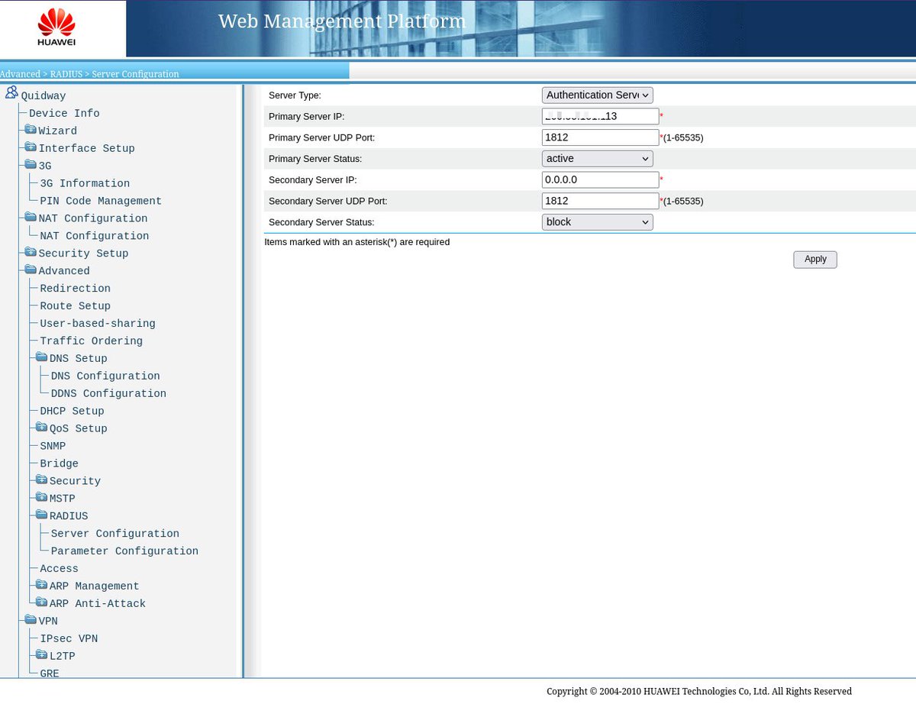Image resolution: width=916 pixels, height=704 pixels.
Task: Open the Primary Server Status dropdown
Action: 598,159
